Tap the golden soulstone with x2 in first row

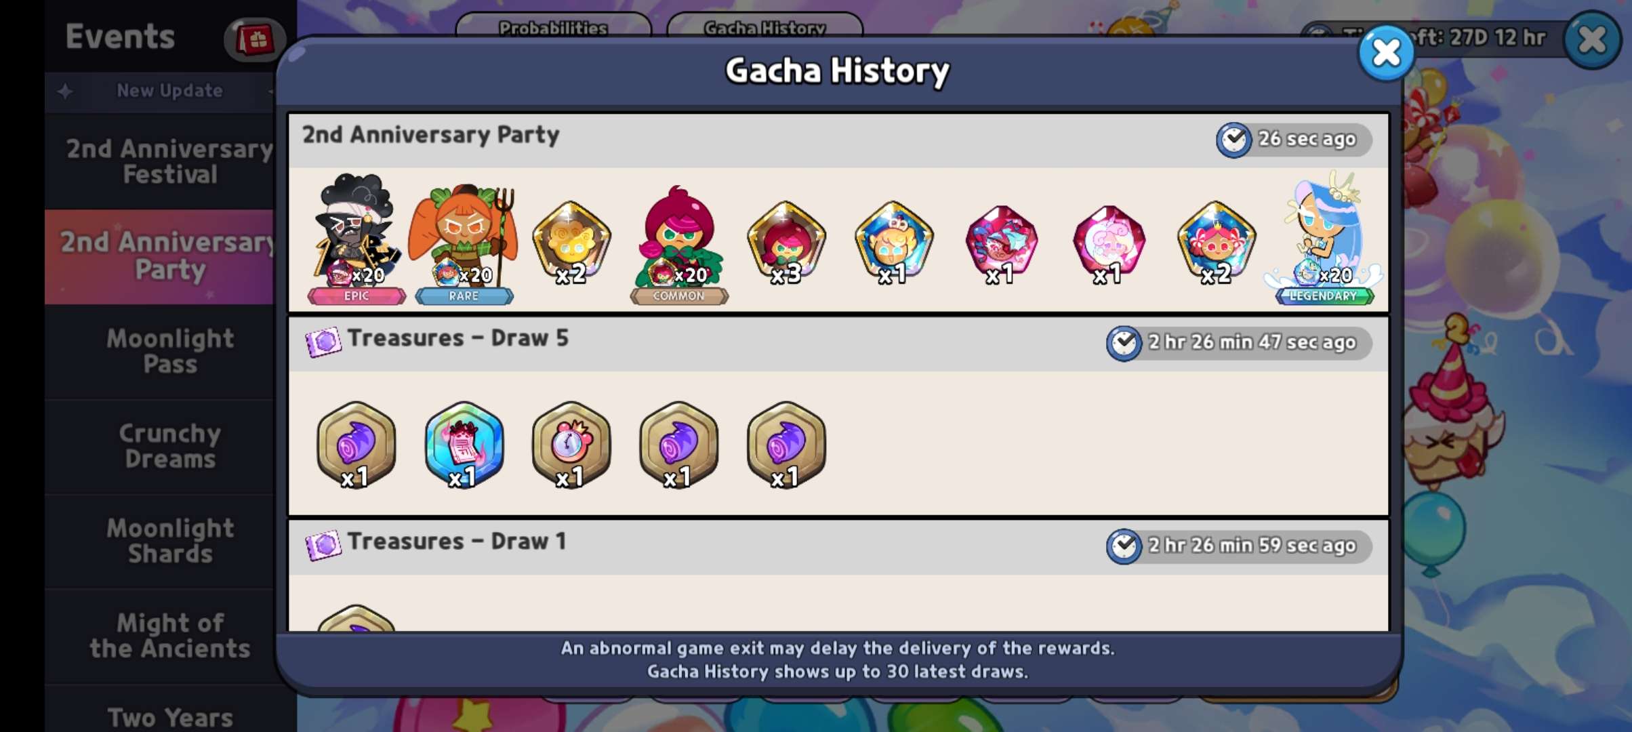click(x=571, y=243)
